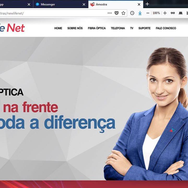Open a new tab with plus button
The height and width of the screenshot is (188, 188).
[x=147, y=4]
